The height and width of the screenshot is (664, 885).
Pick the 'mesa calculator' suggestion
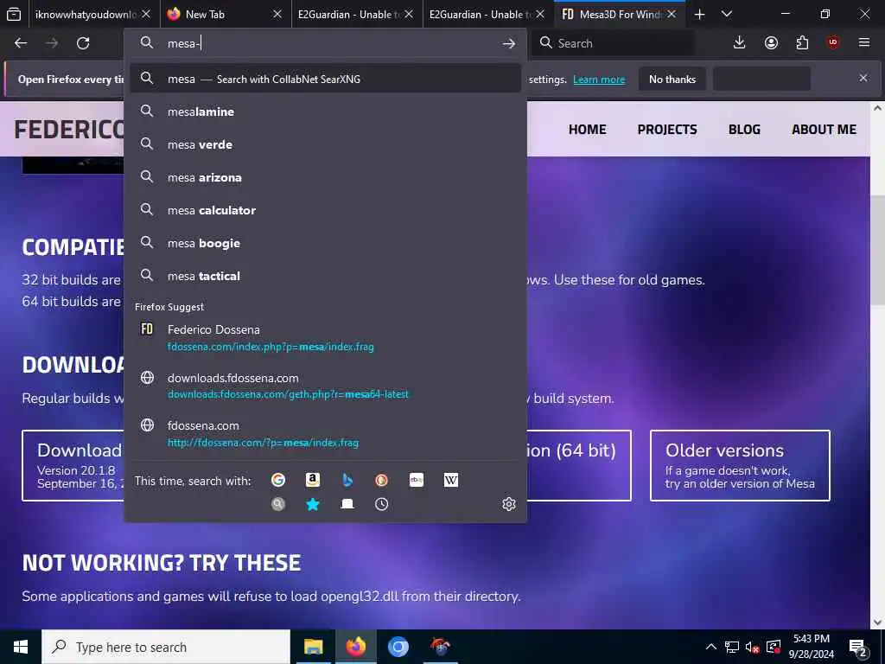point(325,210)
